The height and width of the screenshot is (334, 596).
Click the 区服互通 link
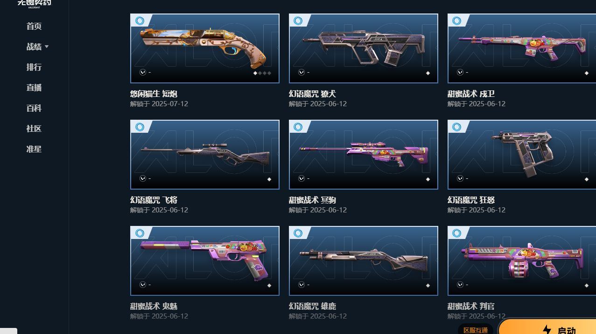476,330
